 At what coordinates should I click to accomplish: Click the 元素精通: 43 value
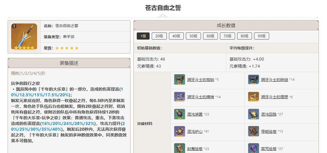point(149,66)
